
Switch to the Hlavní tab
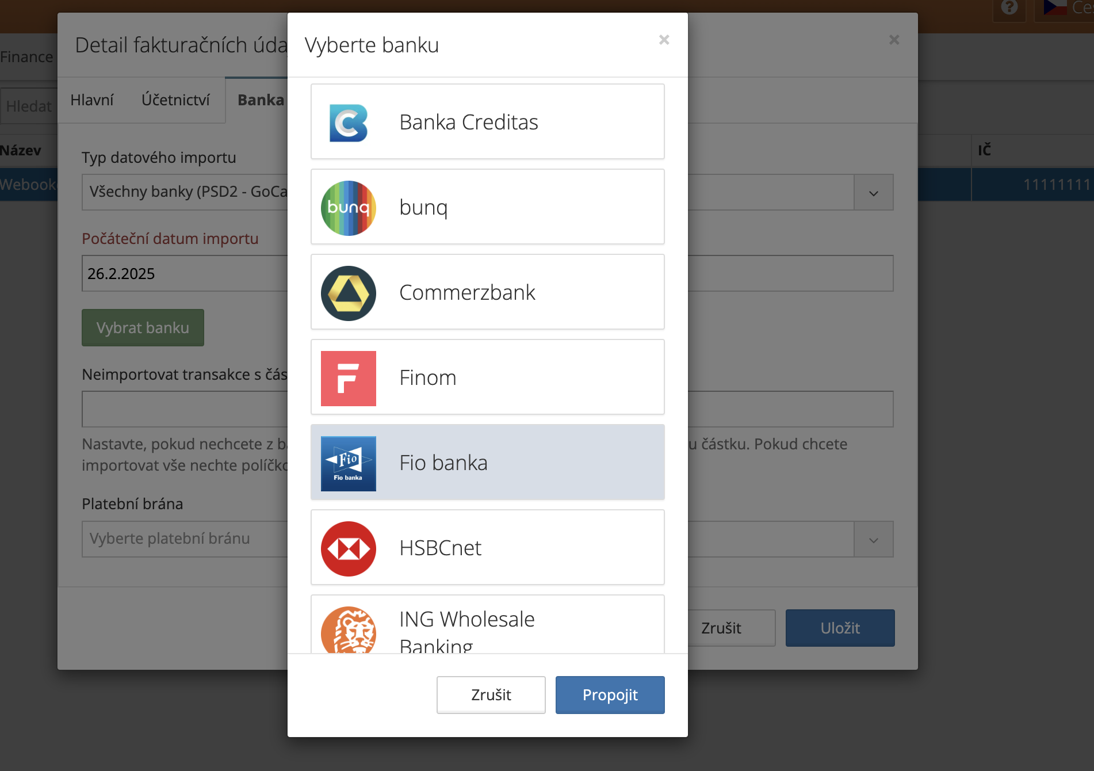pos(92,100)
